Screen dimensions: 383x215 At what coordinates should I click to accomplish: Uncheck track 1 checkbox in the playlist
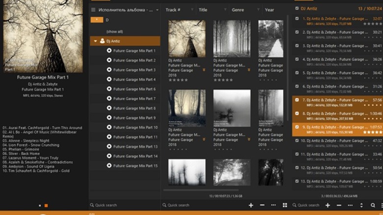tap(297, 19)
